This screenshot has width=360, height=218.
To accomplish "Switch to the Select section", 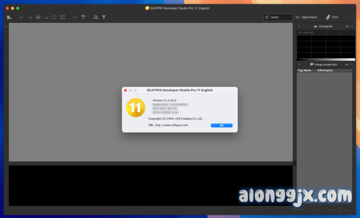I will (x=278, y=17).
